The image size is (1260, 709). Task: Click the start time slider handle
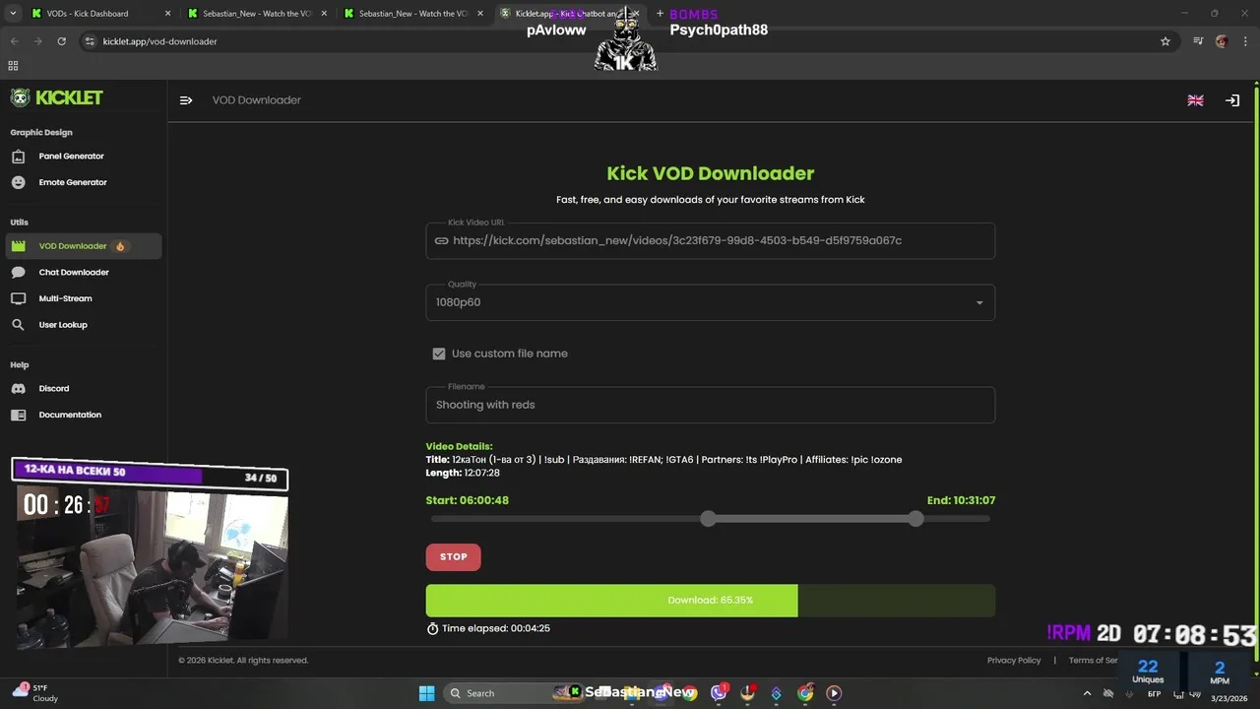pos(709,518)
